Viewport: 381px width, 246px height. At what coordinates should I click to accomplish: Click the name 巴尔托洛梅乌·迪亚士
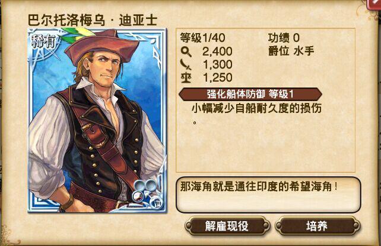click(93, 20)
